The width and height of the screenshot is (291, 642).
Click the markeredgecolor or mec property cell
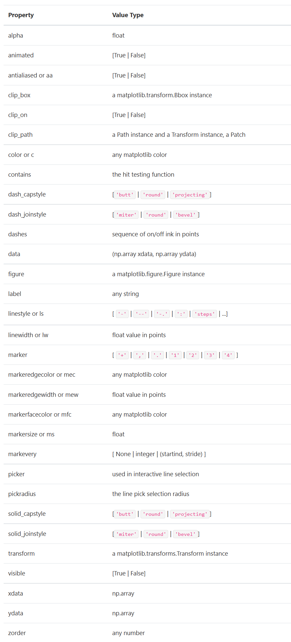(42, 375)
